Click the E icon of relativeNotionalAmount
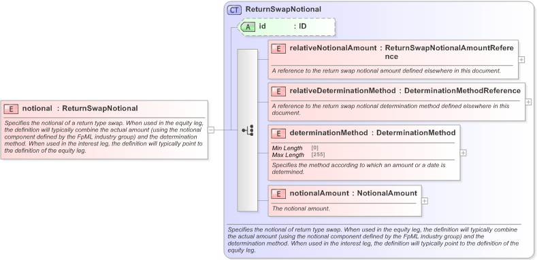 (x=278, y=49)
